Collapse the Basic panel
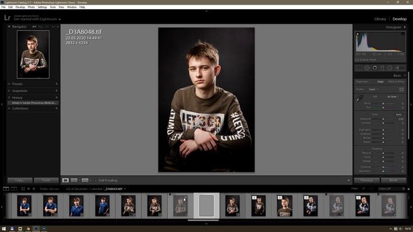This screenshot has height=232, width=413. click(405, 75)
